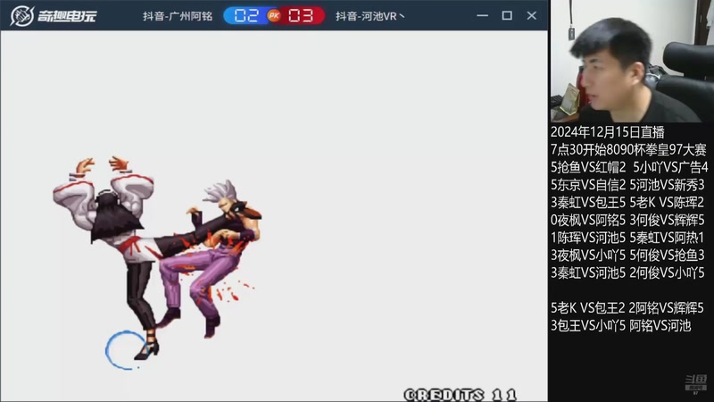The height and width of the screenshot is (402, 714).
Task: Click match result 3秦虹VS河池5
Action: click(x=588, y=273)
